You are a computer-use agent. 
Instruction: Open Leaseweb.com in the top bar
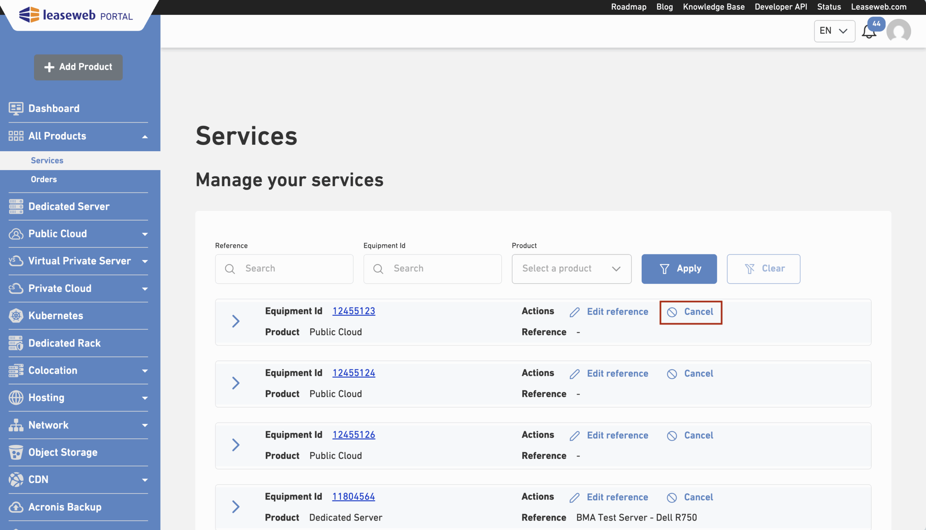pos(878,7)
